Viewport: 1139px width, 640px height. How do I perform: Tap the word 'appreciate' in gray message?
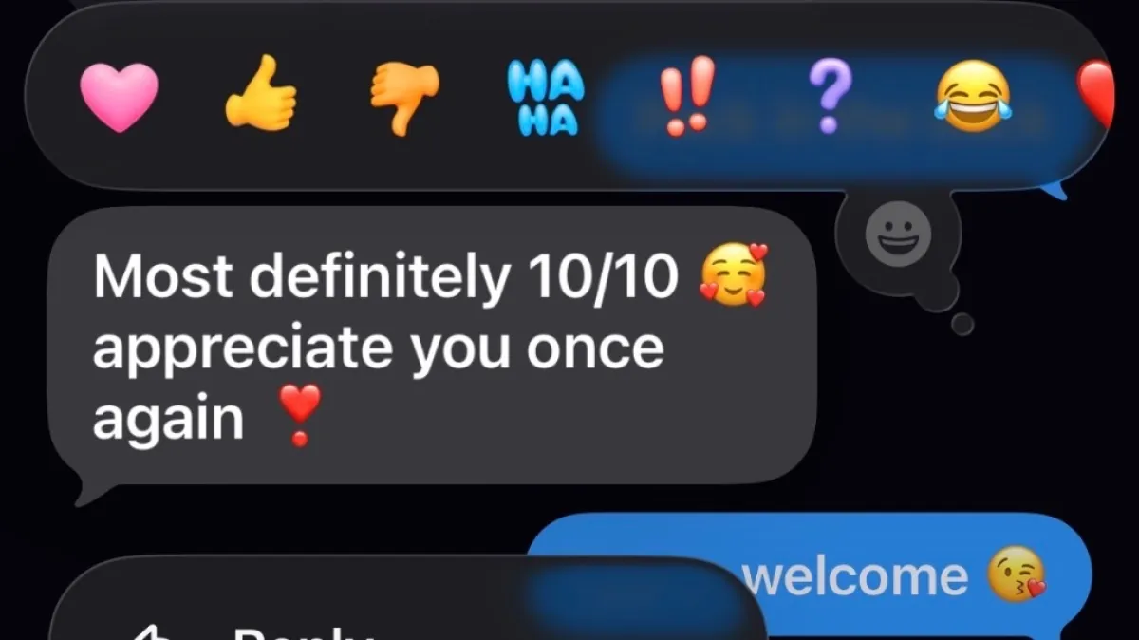pos(242,349)
